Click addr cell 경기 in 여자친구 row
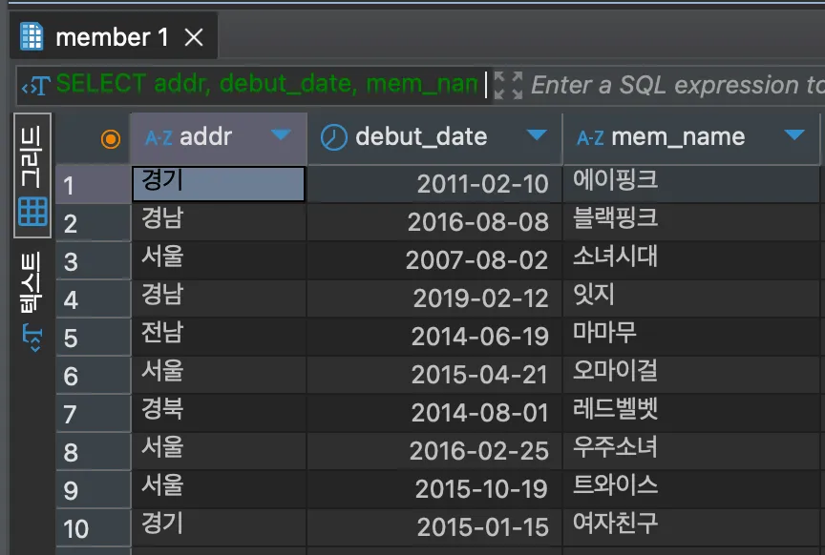 click(x=219, y=527)
